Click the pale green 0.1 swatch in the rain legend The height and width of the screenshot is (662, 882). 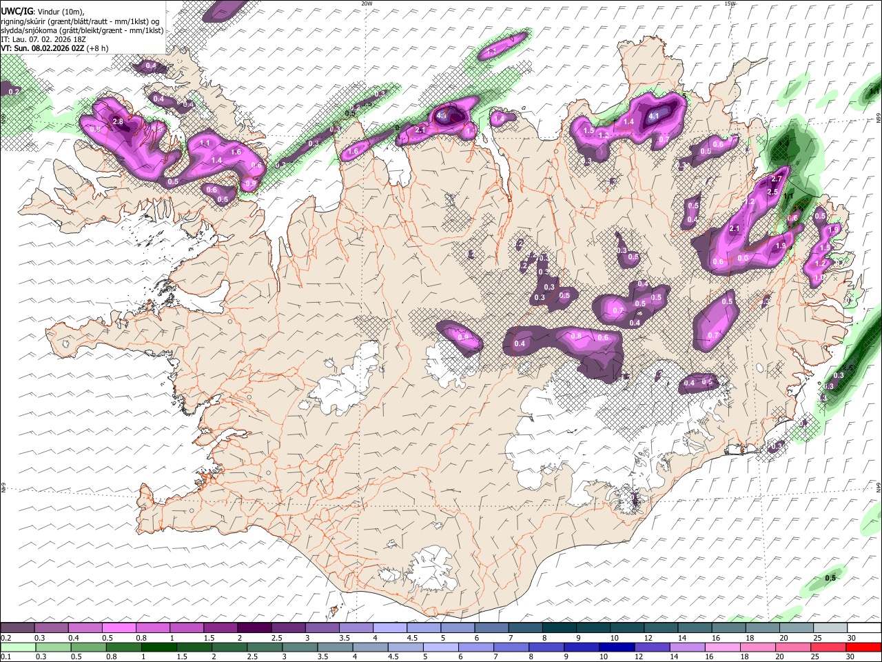point(17,647)
